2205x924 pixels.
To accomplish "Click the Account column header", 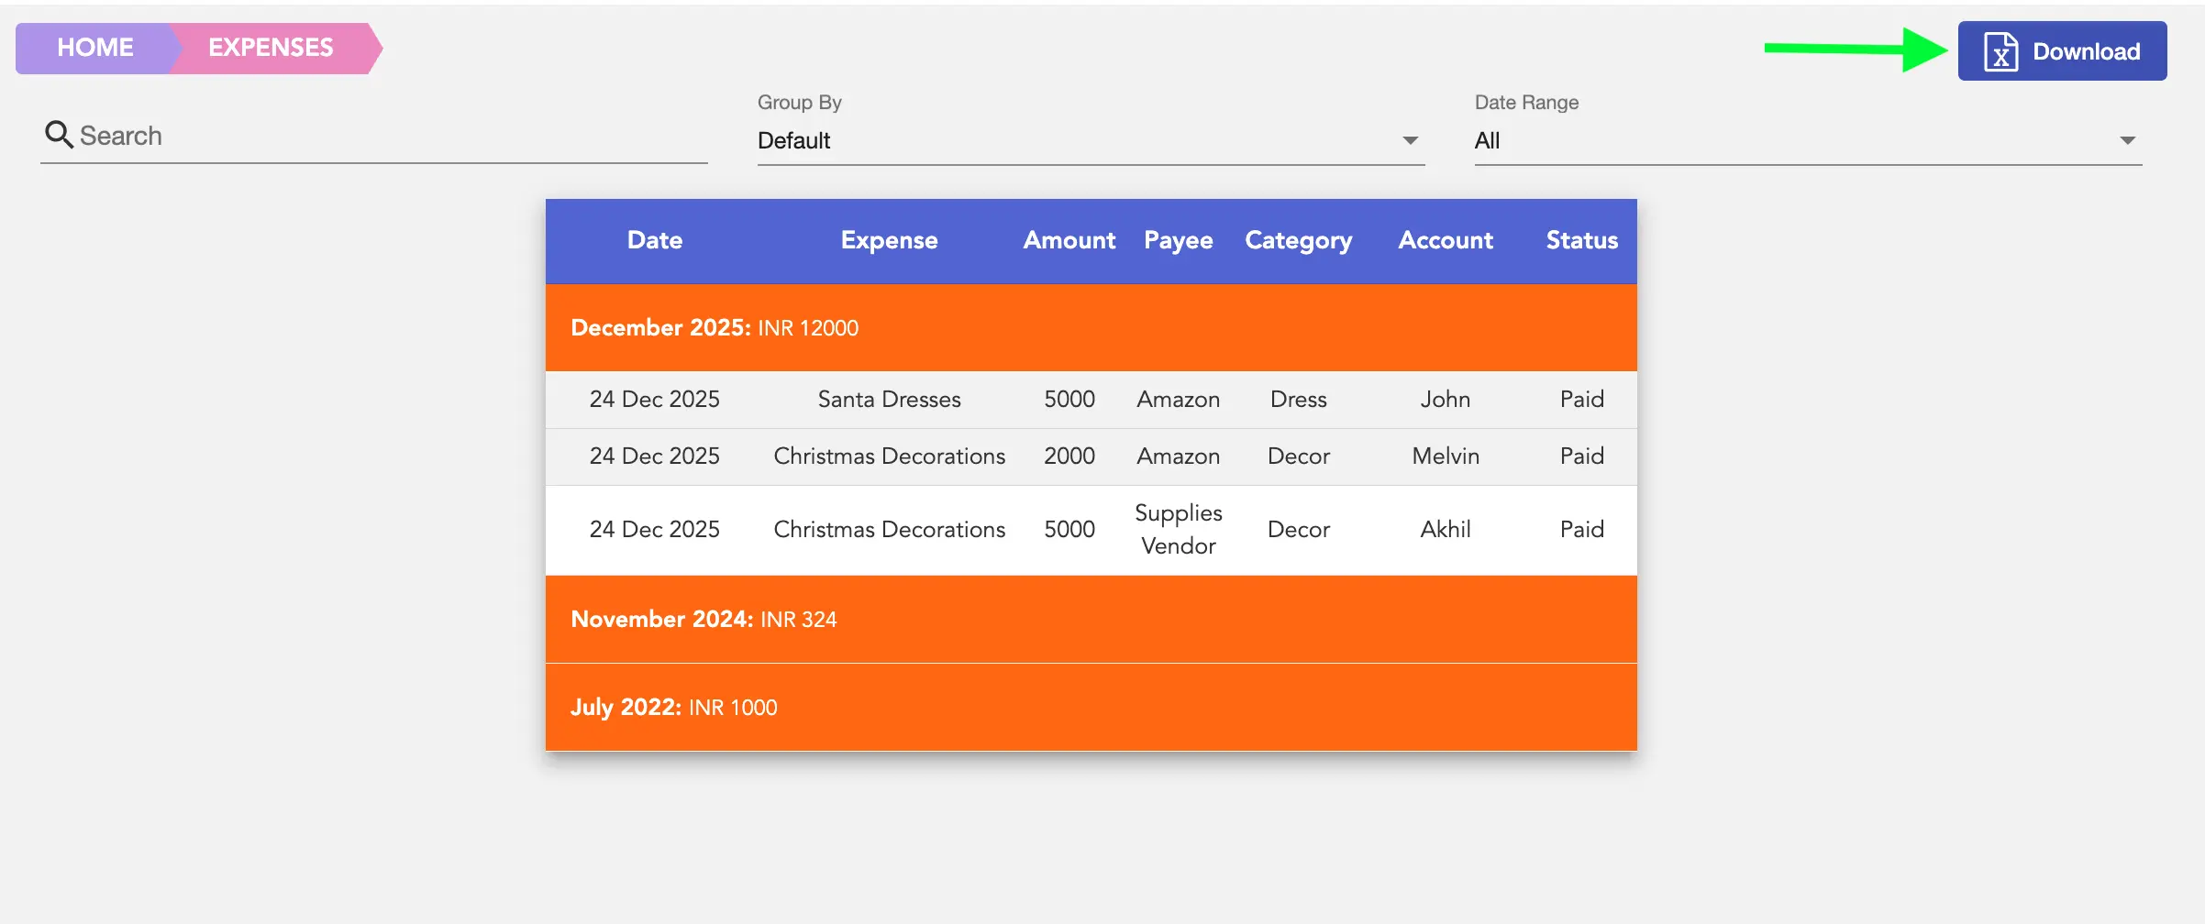I will pos(1446,240).
